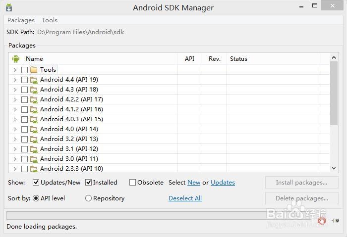The image size is (347, 237).
Task: Click the Status column header
Action: pyautogui.click(x=274, y=59)
